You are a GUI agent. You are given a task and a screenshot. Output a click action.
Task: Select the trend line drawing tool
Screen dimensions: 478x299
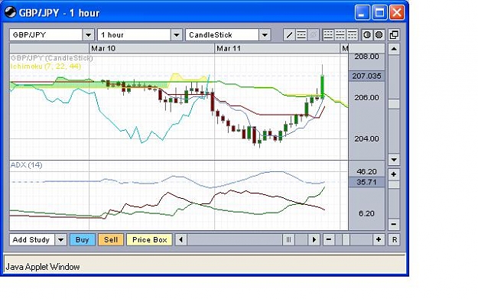[x=289, y=34]
